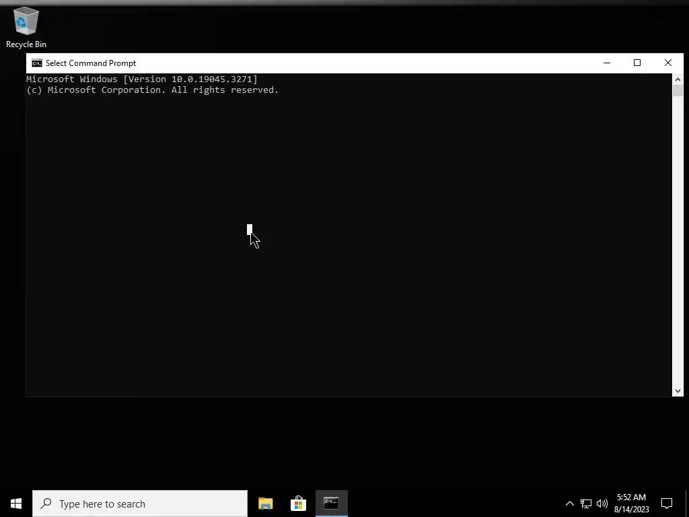
Task: Click '(c) Microsoft Corporation. All rights reserved.' line
Action: (153, 90)
